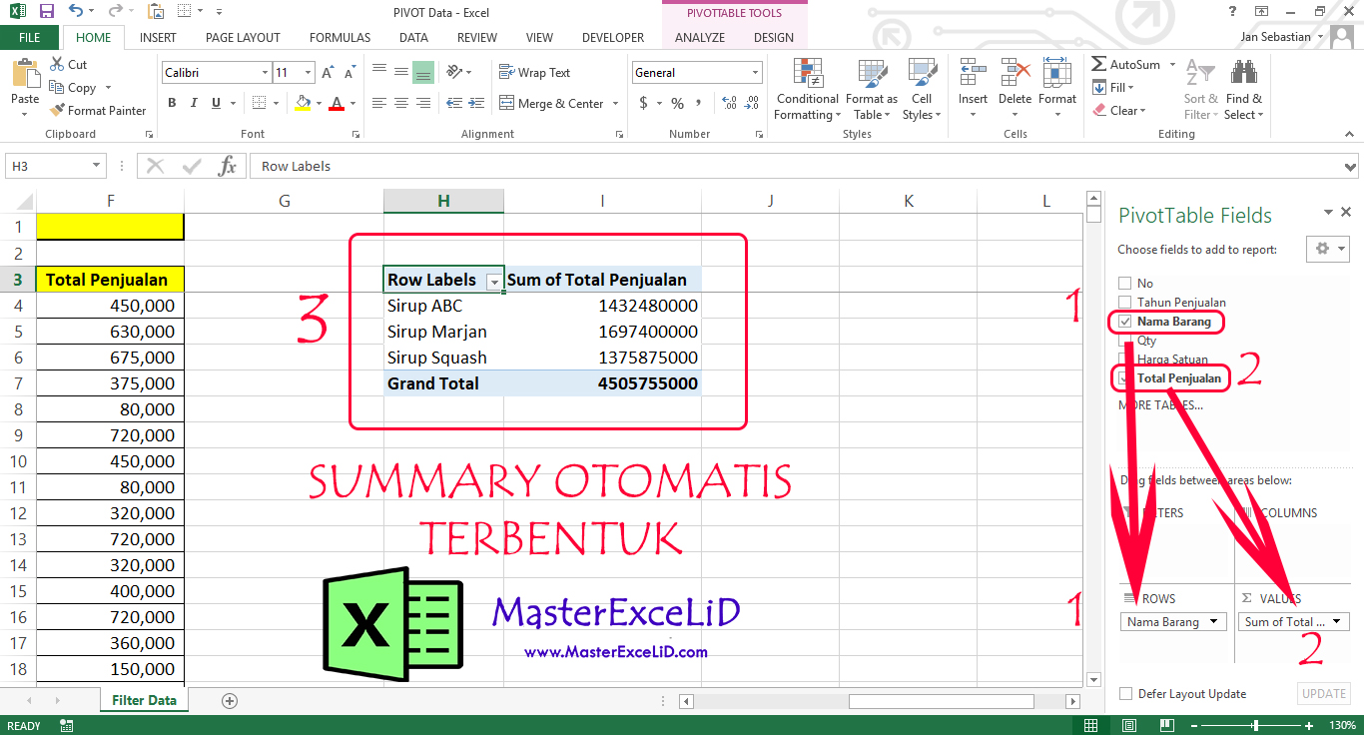Check the Tahun Penjualan field
This screenshot has width=1364, height=735.
coord(1125,303)
